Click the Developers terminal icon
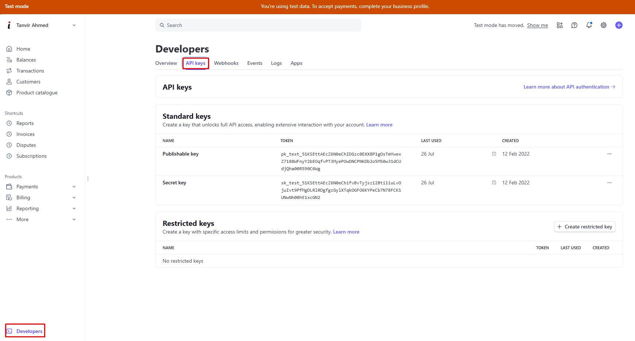The height and width of the screenshot is (341, 635). pyautogui.click(x=9, y=331)
